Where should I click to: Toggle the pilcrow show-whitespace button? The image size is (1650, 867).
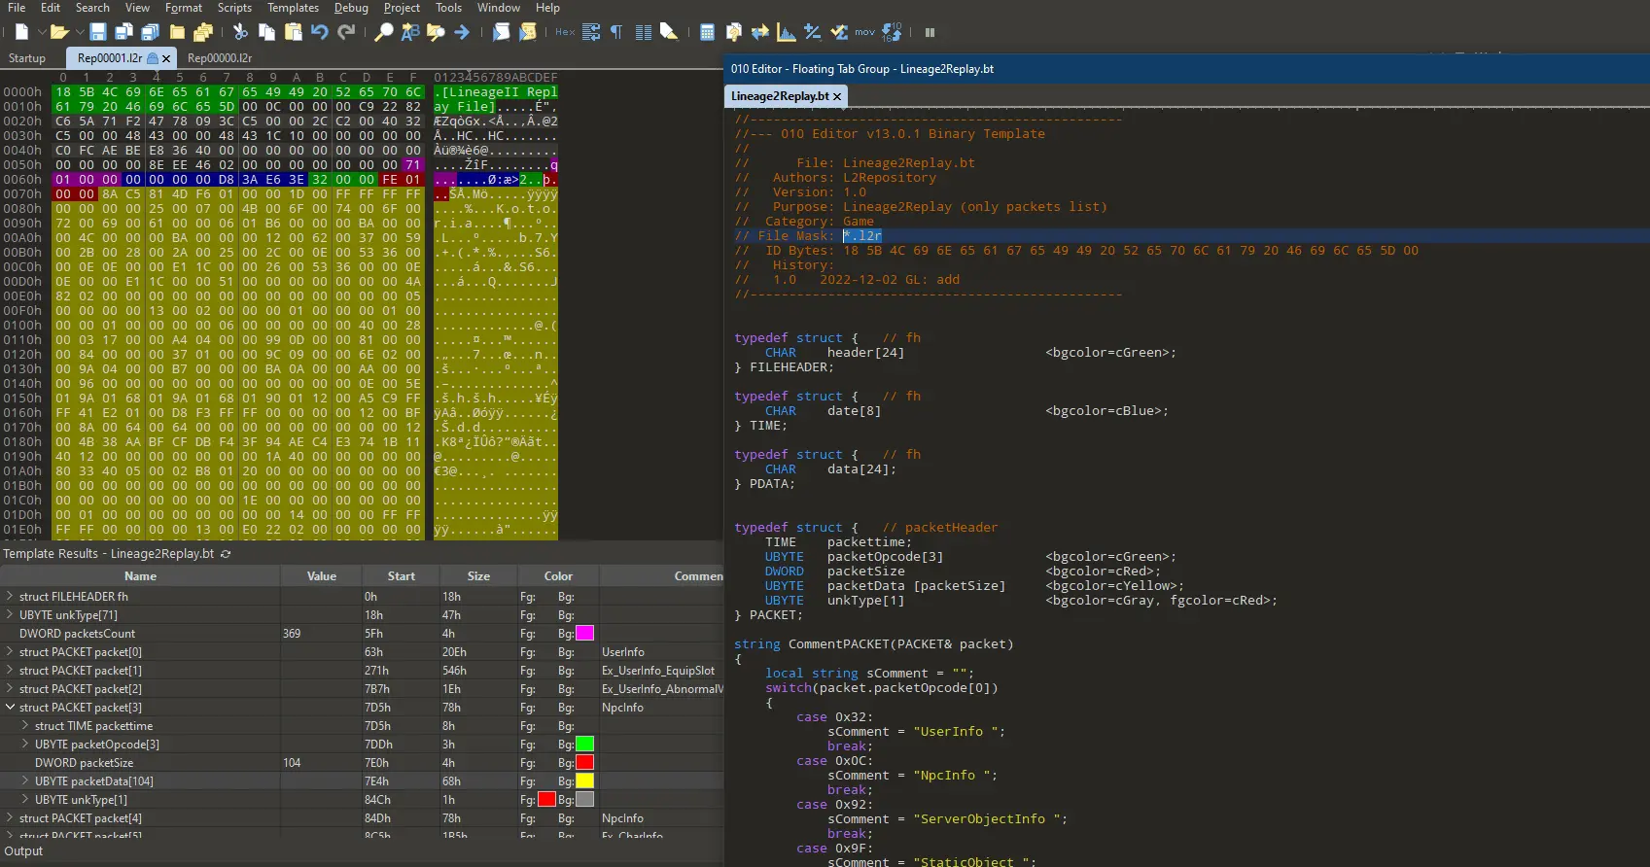[x=616, y=32]
